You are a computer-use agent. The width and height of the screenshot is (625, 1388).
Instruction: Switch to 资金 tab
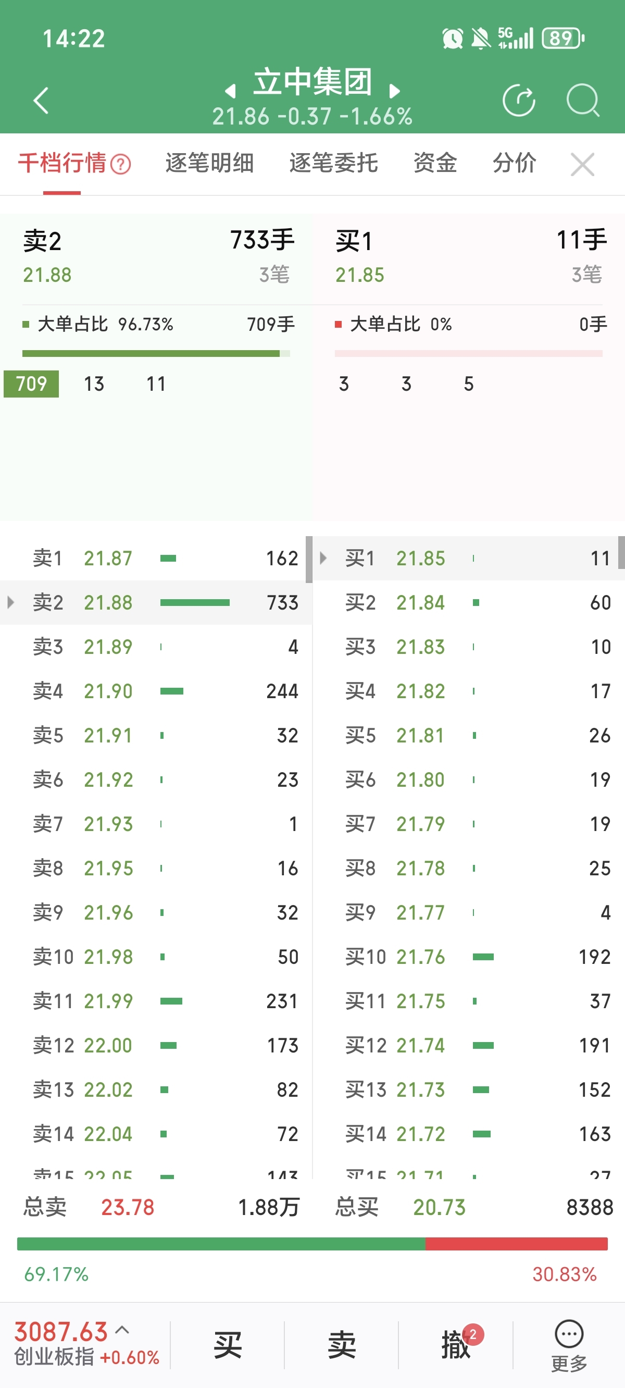click(x=435, y=163)
